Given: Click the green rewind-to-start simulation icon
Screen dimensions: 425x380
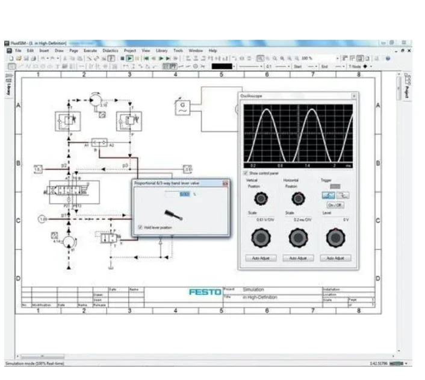Looking at the screenshot, I should coord(146,59).
